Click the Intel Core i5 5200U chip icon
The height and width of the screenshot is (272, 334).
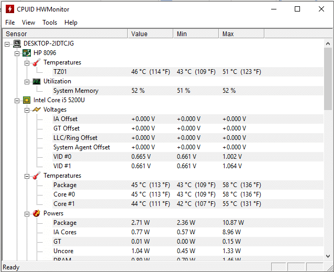pyautogui.click(x=27, y=100)
